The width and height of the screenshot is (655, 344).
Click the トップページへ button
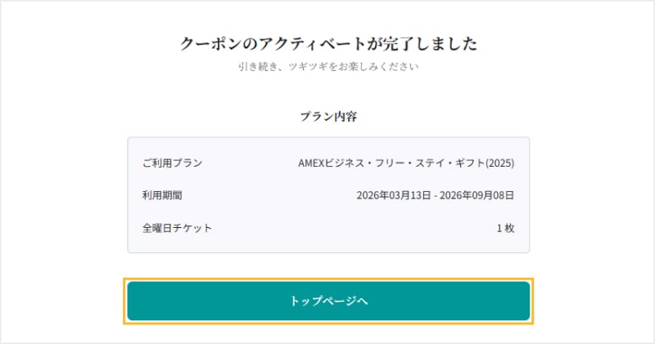coord(328,301)
